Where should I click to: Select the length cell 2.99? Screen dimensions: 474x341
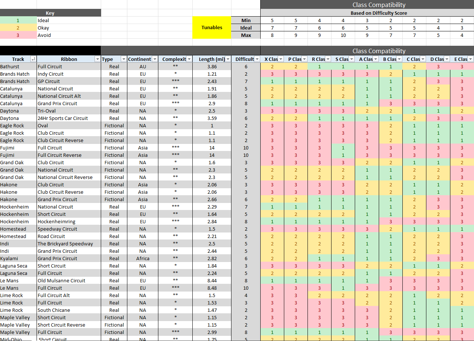tap(212, 332)
